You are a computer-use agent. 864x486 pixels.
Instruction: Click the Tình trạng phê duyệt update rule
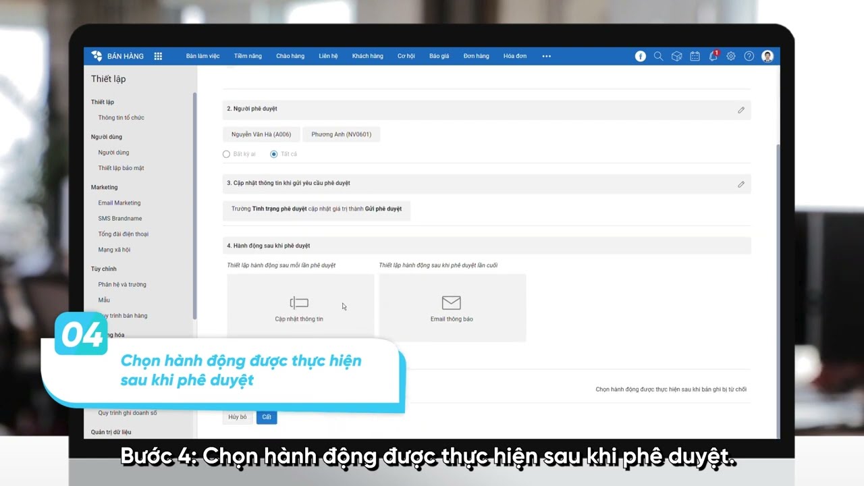click(317, 209)
